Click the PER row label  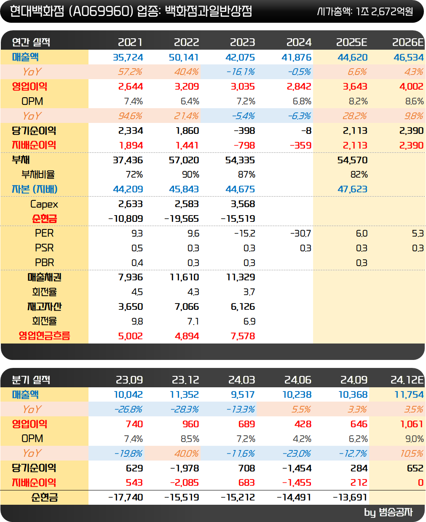coord(44,233)
